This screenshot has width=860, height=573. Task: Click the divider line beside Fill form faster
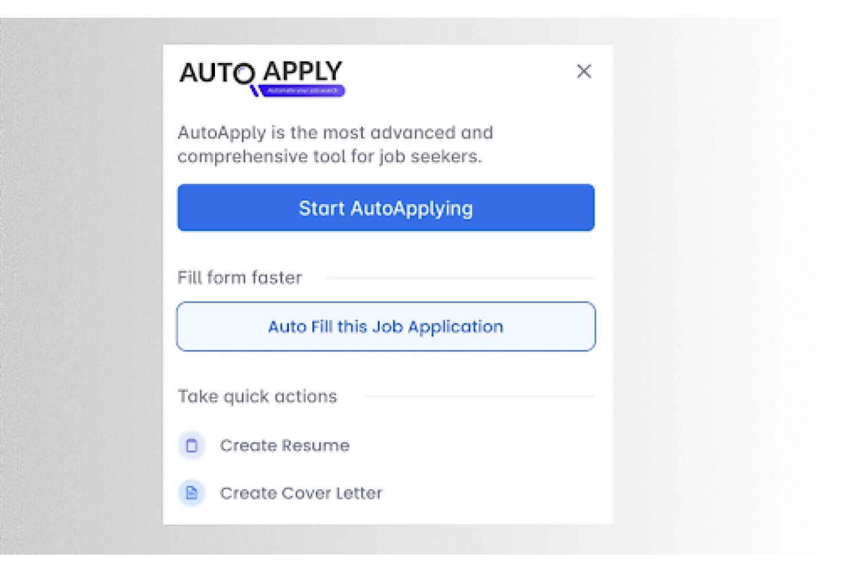click(x=460, y=278)
